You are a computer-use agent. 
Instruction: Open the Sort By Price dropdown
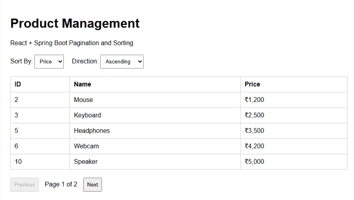coord(49,61)
